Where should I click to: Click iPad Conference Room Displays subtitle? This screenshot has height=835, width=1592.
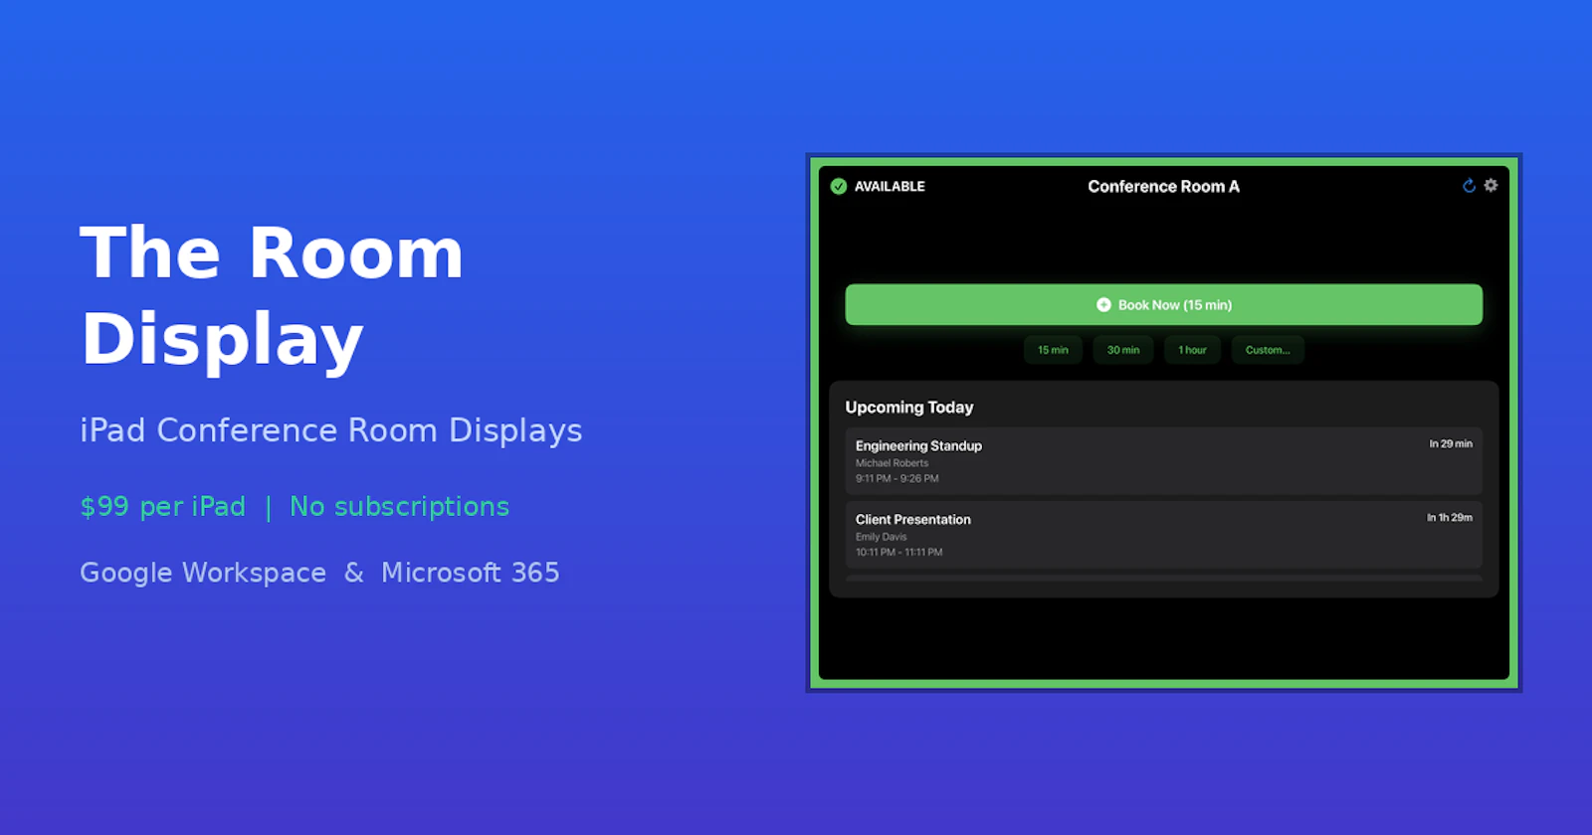tap(331, 430)
